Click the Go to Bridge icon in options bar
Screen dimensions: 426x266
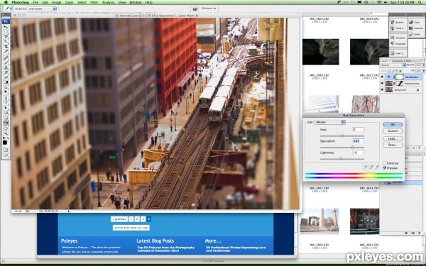click(195, 9)
